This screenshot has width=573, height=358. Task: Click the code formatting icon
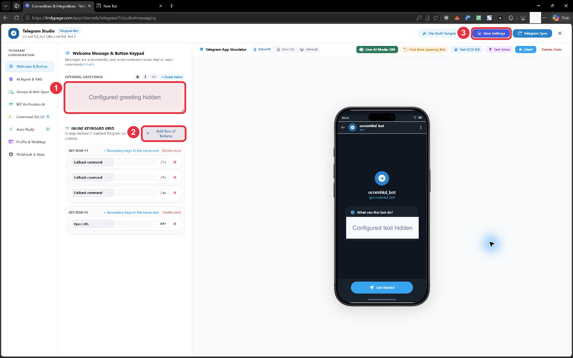tap(153, 77)
